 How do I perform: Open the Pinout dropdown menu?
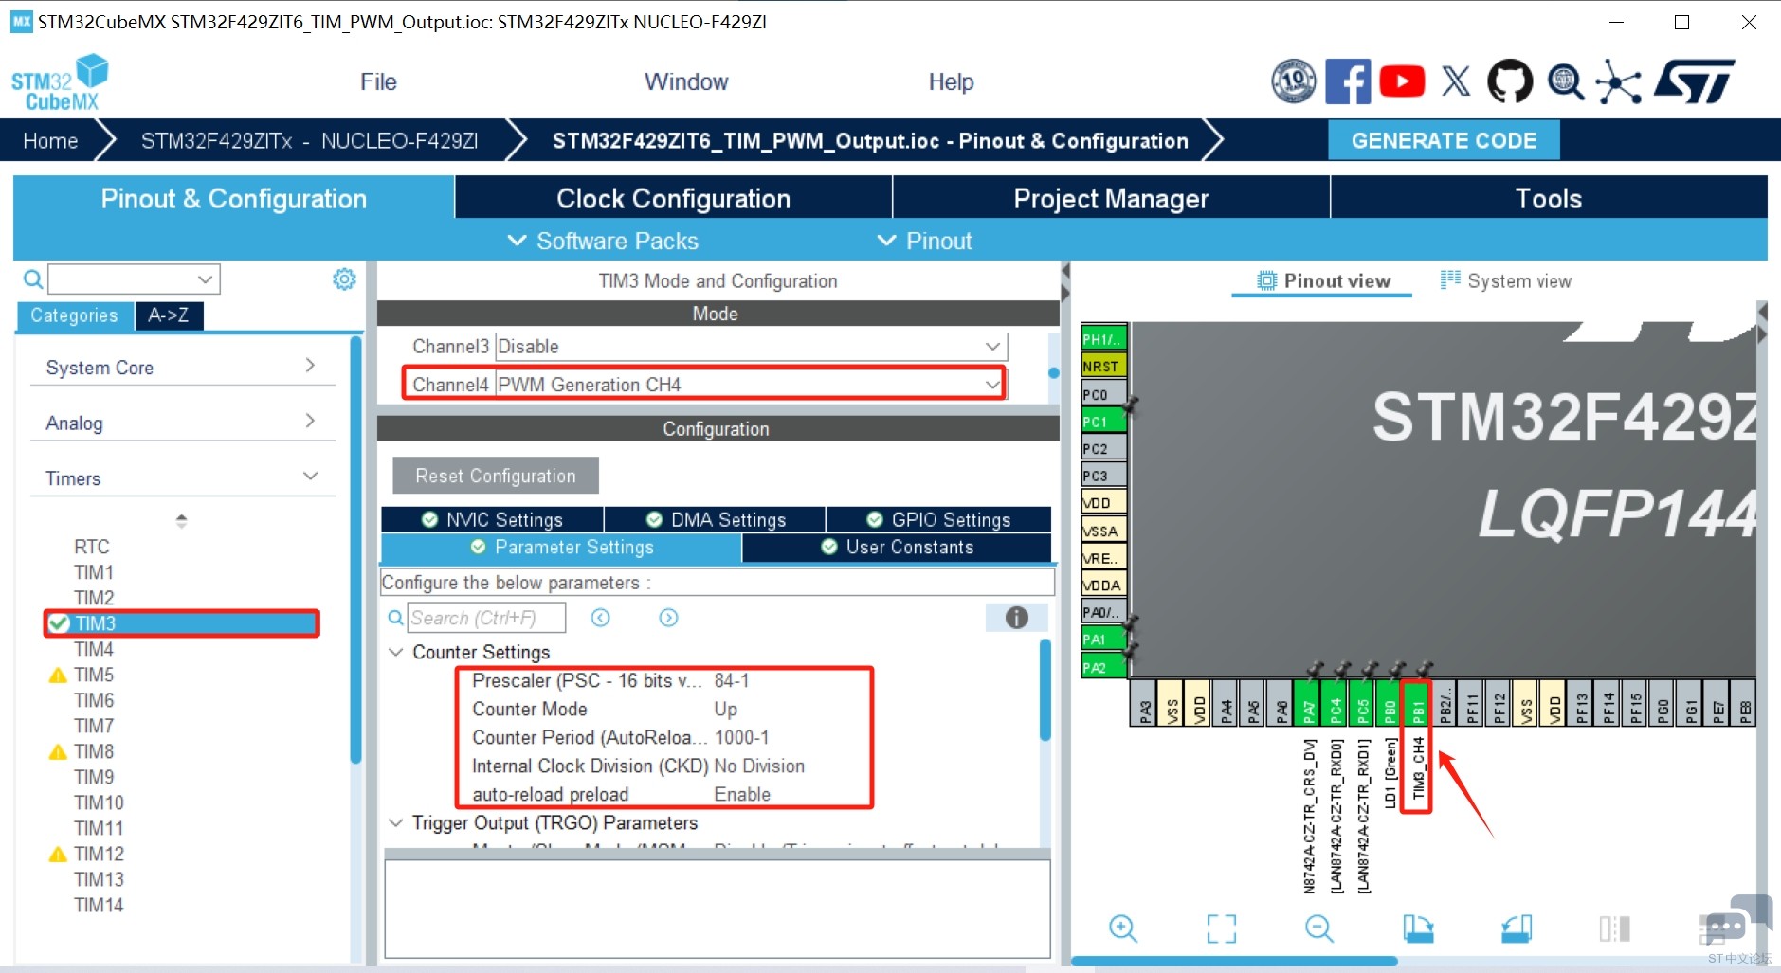click(925, 241)
